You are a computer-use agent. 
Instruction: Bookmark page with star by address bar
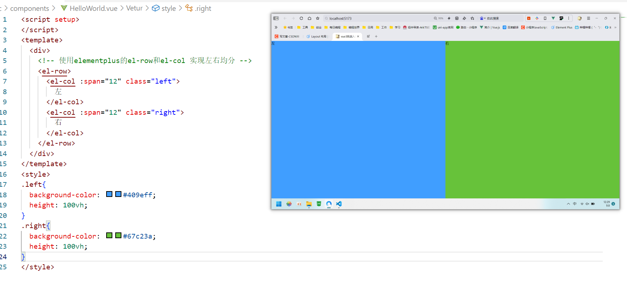pos(317,18)
